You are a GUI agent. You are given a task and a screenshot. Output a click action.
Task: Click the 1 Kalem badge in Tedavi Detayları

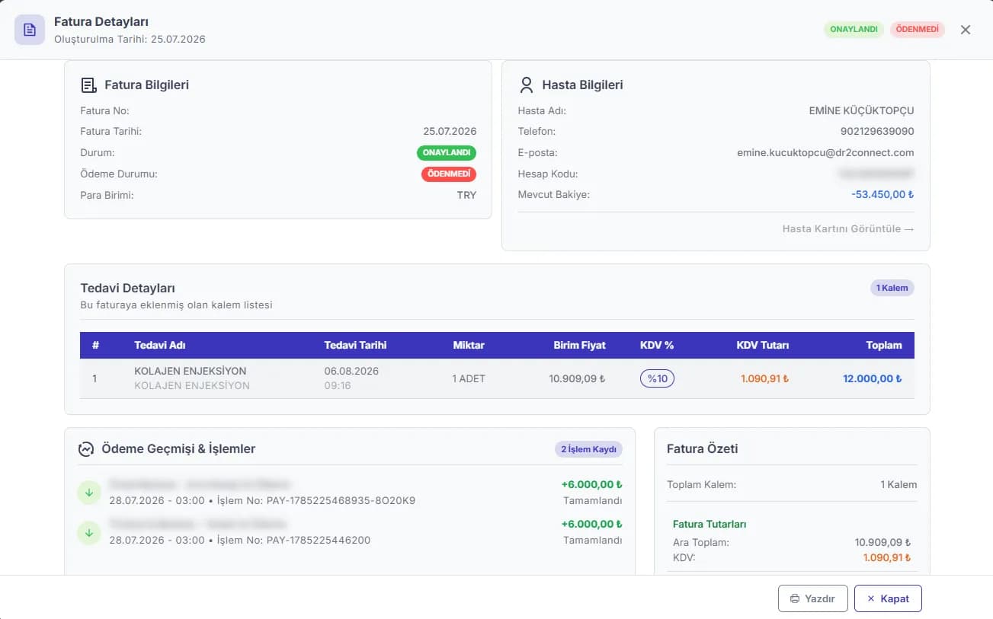click(x=892, y=288)
